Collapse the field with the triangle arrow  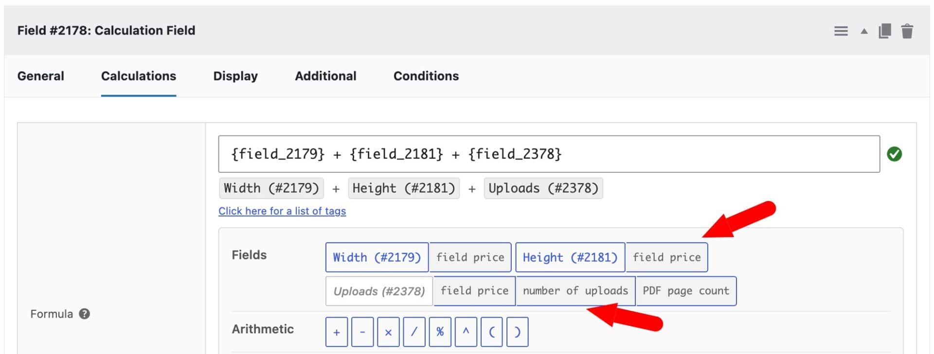[x=864, y=32]
